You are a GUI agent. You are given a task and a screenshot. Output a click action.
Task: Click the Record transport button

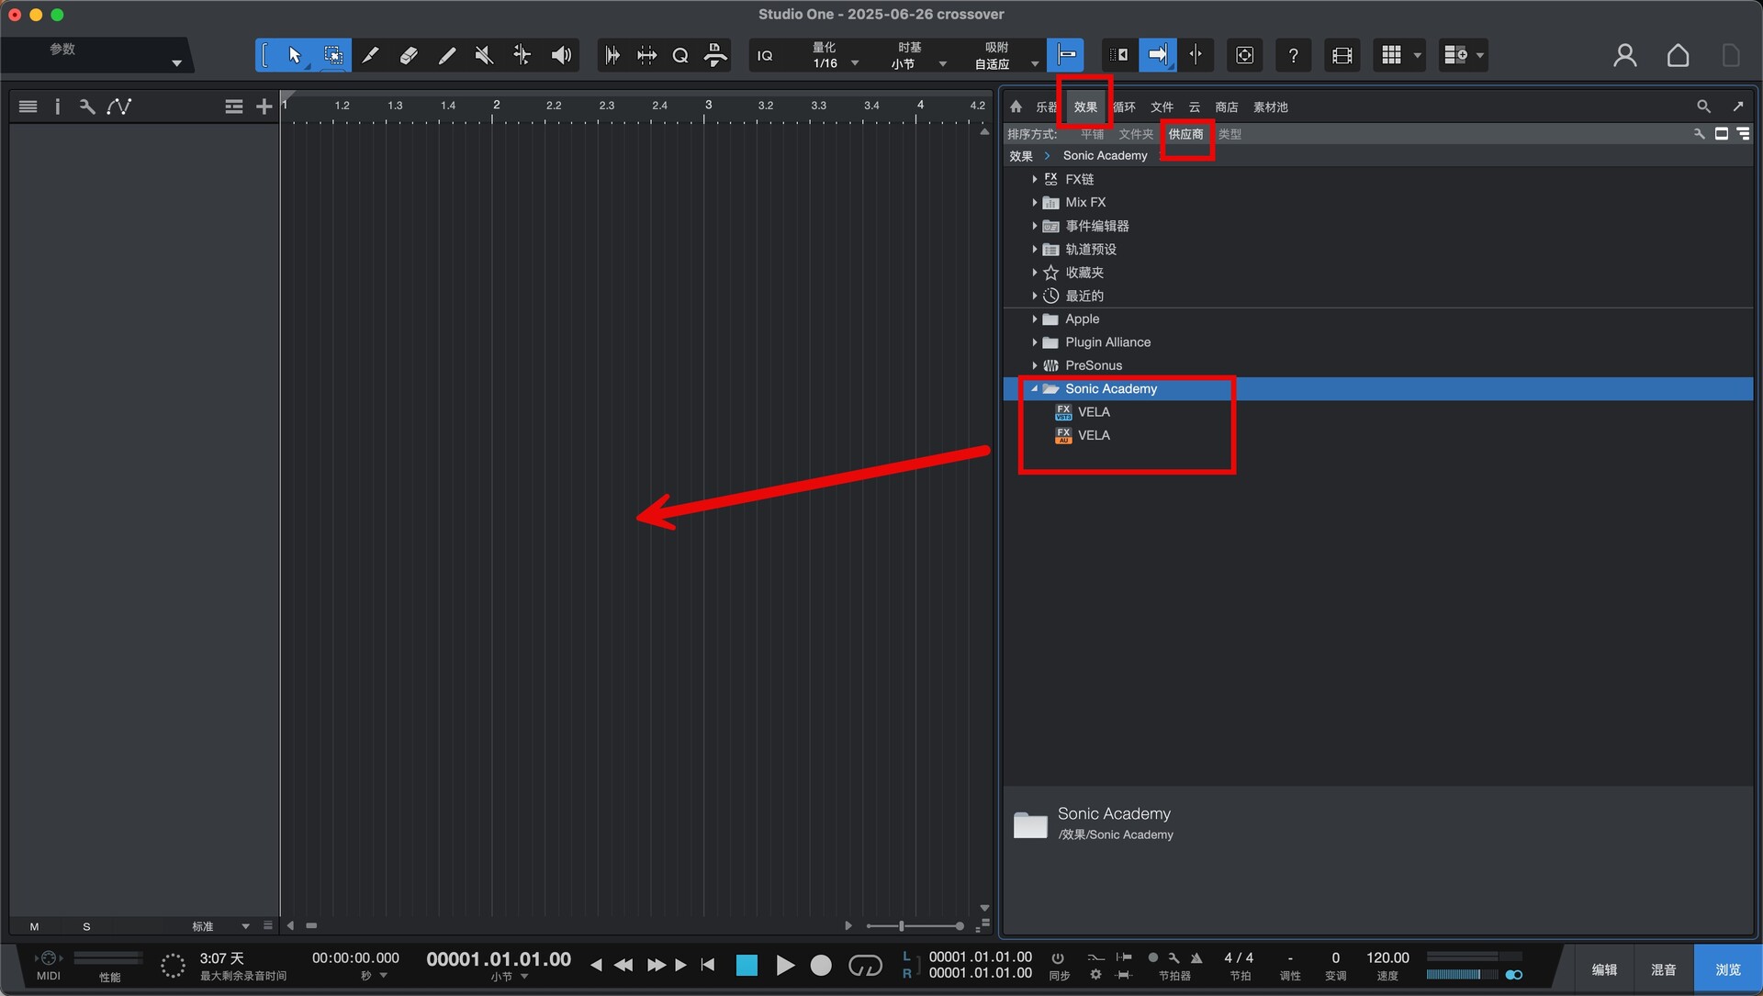click(x=821, y=966)
